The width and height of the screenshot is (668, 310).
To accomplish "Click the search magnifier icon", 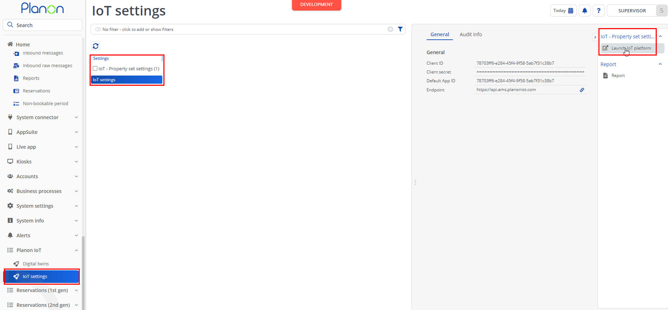I will [10, 25].
